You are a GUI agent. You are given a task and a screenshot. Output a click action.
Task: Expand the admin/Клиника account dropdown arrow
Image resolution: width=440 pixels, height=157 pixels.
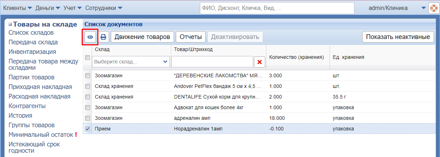coord(423,8)
